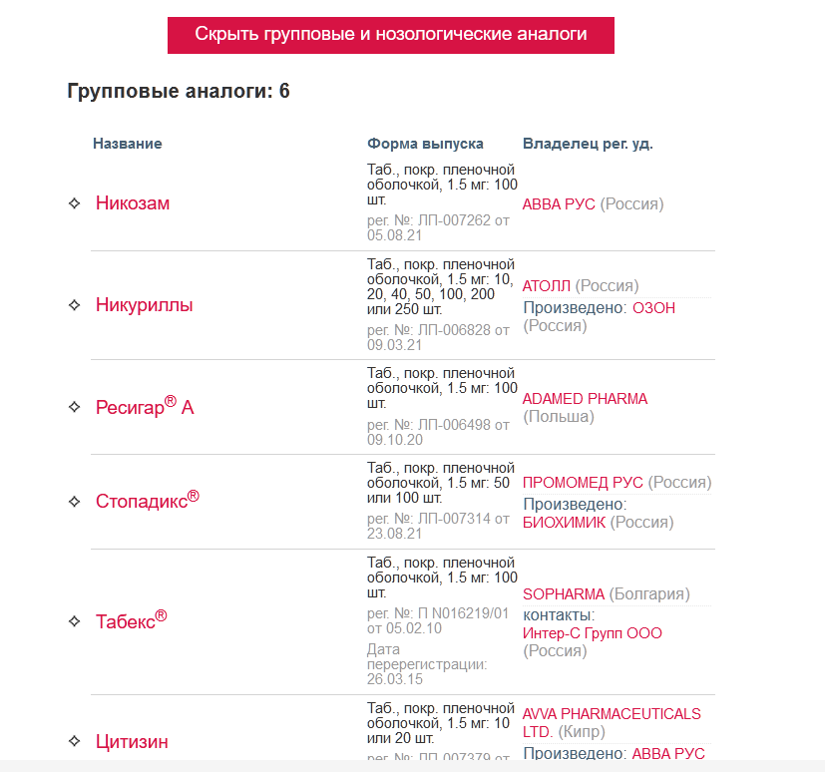The width and height of the screenshot is (825, 772).
Task: Click the diamond icon beside Никуриллы
Action: [74, 305]
